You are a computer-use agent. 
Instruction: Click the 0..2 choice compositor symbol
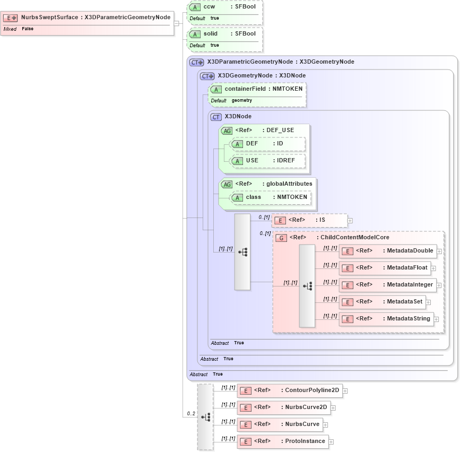click(x=205, y=417)
